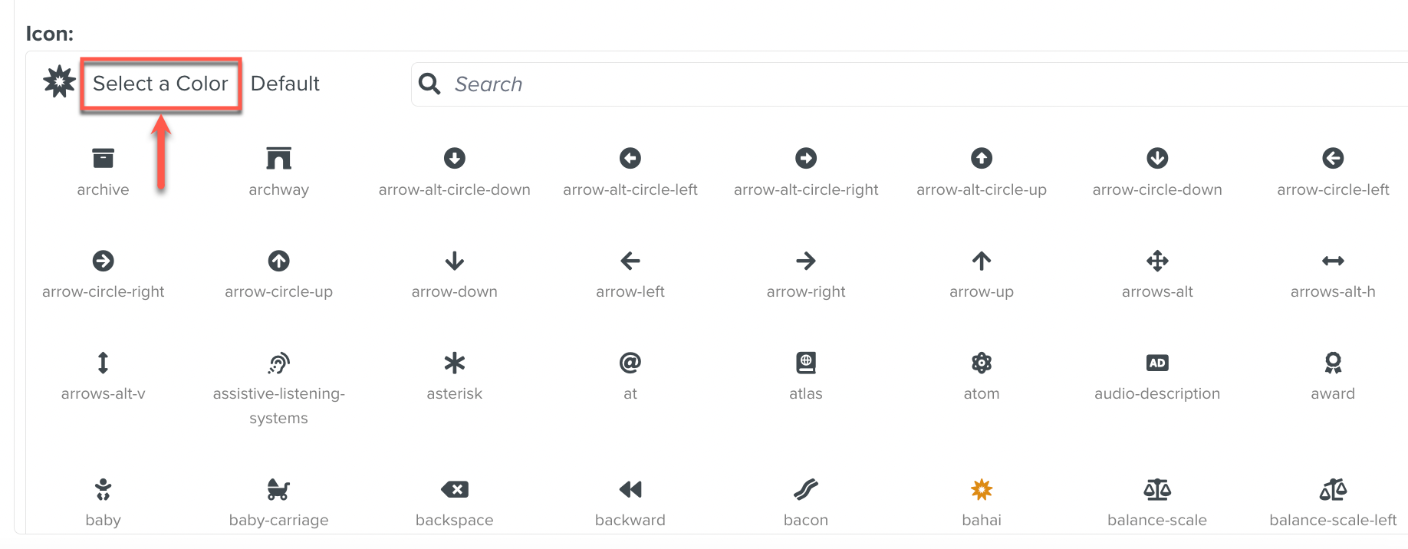1408x549 pixels.
Task: Select the archive icon
Action: point(103,158)
